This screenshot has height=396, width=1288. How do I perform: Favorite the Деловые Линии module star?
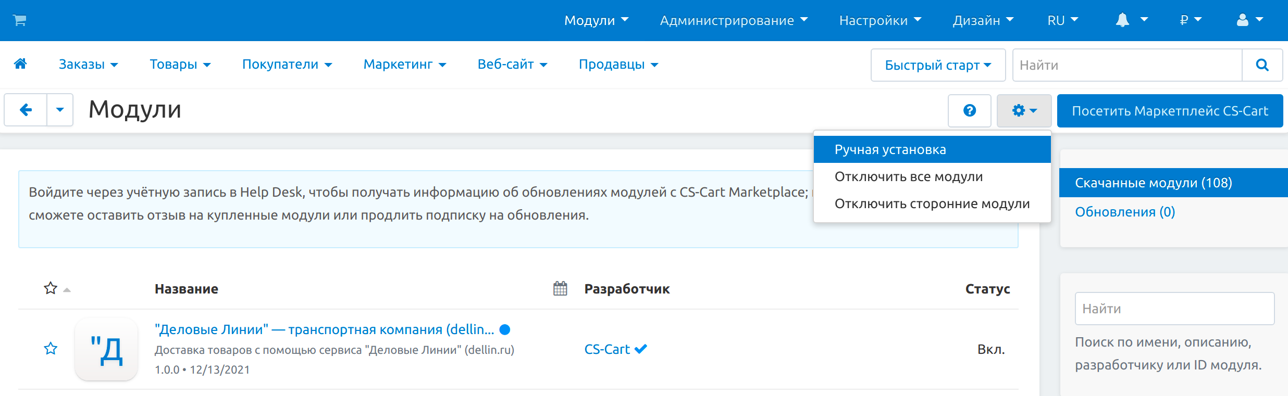51,349
